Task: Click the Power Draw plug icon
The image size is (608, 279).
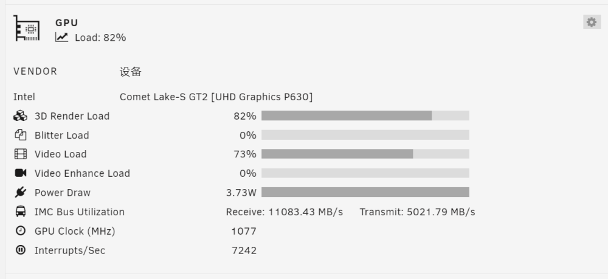Action: [21, 192]
